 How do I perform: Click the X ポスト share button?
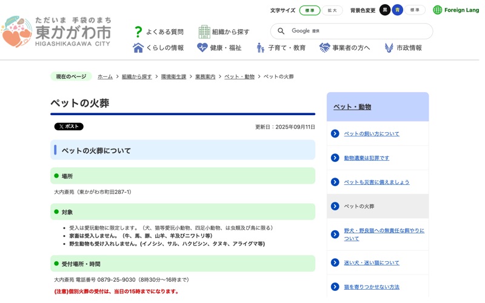point(69,127)
